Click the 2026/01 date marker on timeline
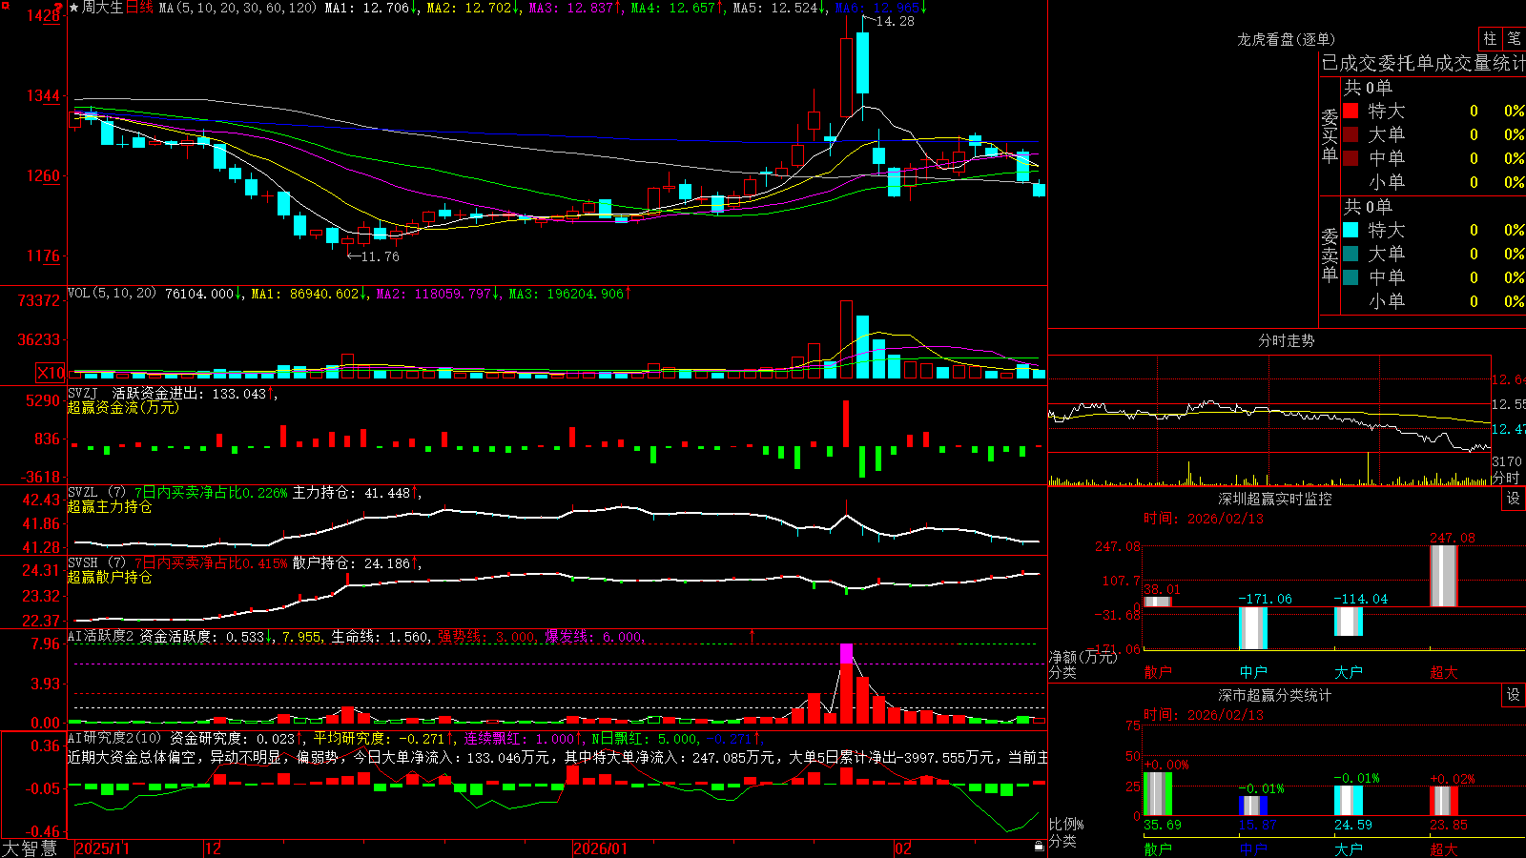1526x858 pixels. 600,848
